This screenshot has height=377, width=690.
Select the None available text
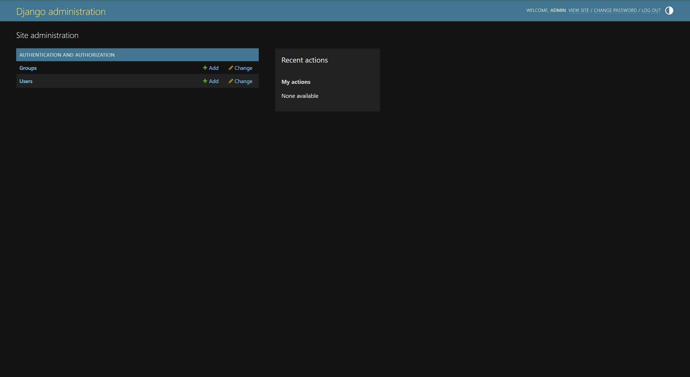tap(300, 96)
